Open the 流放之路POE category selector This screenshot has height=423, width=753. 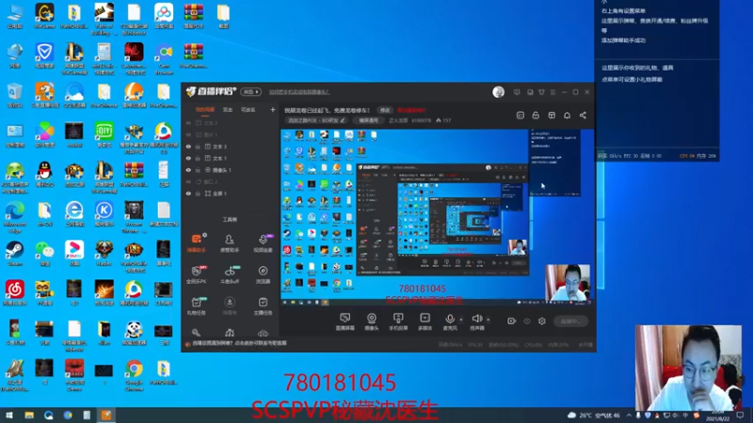(316, 120)
